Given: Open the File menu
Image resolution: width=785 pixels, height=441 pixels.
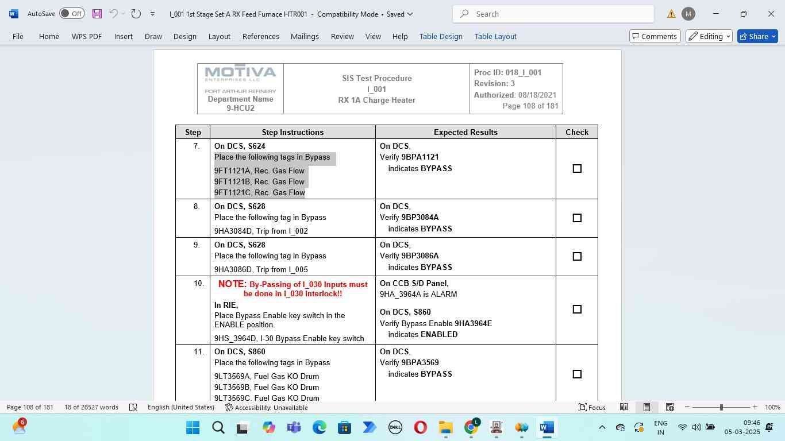Looking at the screenshot, I should (18, 36).
